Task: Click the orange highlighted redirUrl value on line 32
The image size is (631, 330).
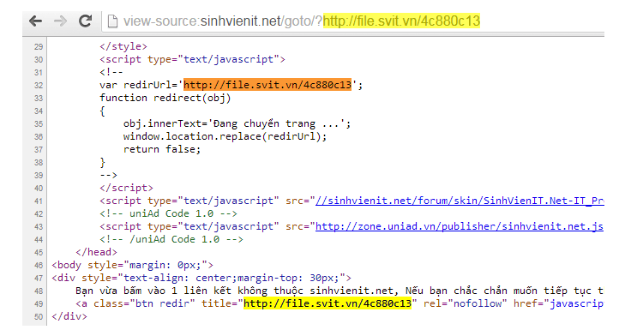Action: pyautogui.click(x=267, y=85)
